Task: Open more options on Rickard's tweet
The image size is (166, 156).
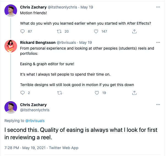Action: click(158, 42)
